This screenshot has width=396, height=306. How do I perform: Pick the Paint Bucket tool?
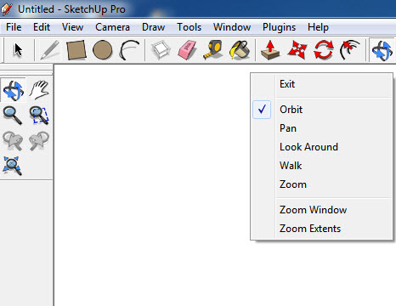coord(240,50)
